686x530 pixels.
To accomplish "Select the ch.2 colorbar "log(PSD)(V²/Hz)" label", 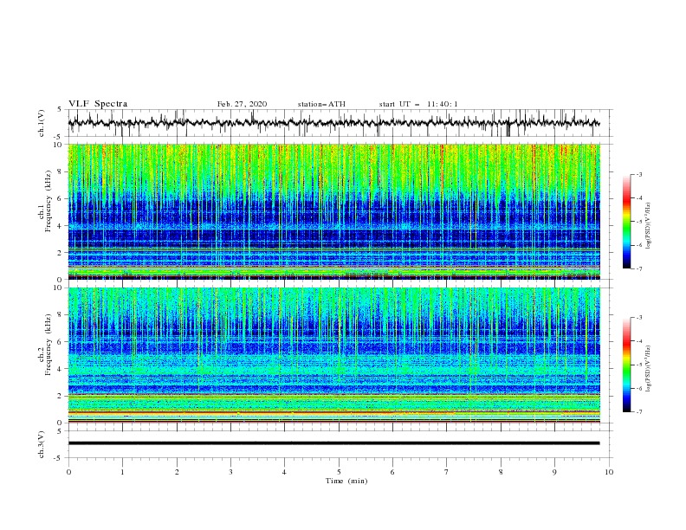I will (649, 368).
